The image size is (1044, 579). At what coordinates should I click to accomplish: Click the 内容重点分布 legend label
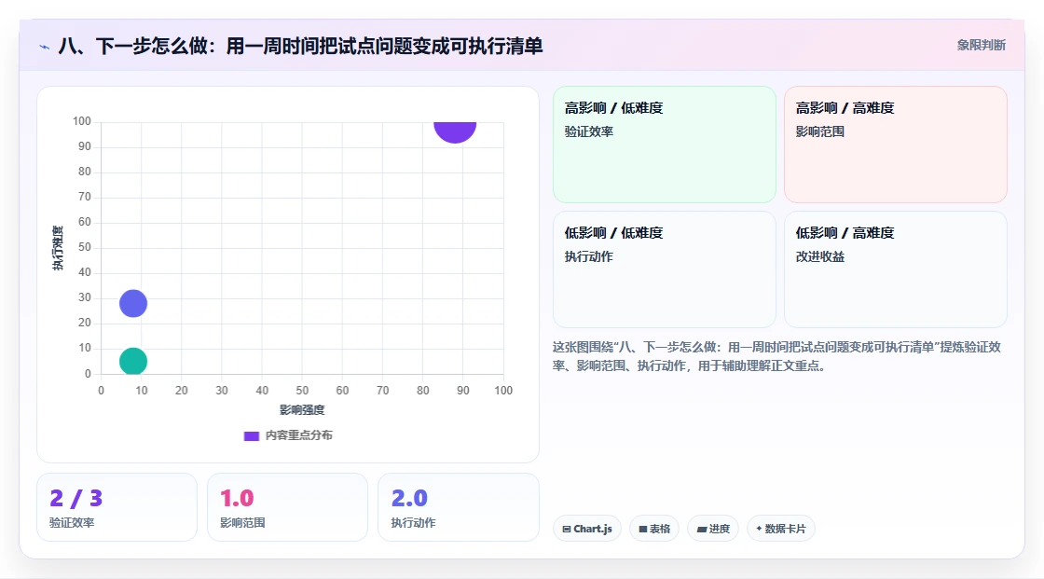tap(299, 435)
